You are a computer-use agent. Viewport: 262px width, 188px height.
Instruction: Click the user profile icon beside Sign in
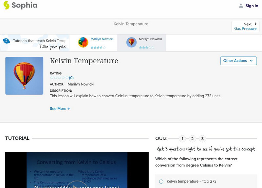(241, 6)
